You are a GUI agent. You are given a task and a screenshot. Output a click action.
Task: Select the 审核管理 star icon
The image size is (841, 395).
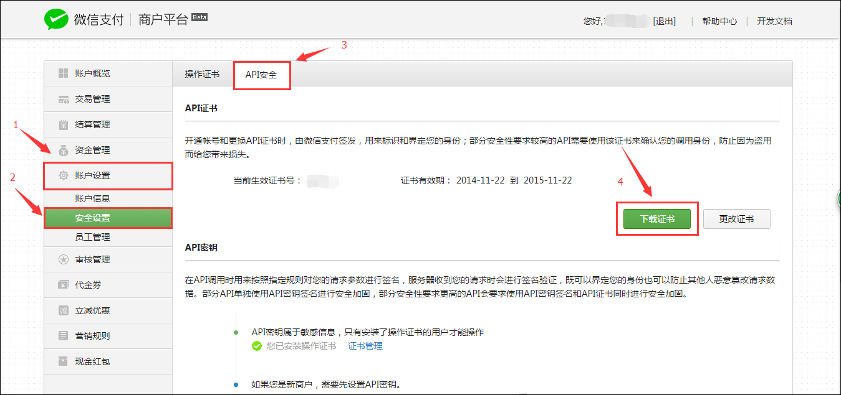63,259
